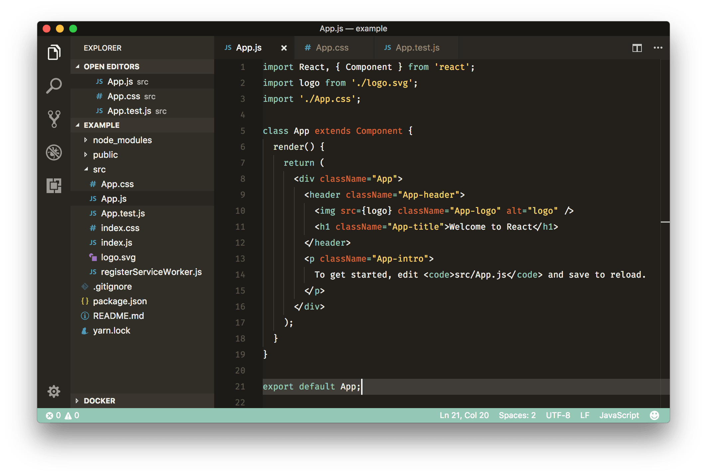Click errors and warnings status indicator
The width and height of the screenshot is (707, 476).
(63, 415)
